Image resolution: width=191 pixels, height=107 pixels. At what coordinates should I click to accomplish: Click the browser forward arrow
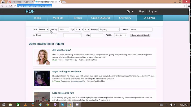(6, 6)
